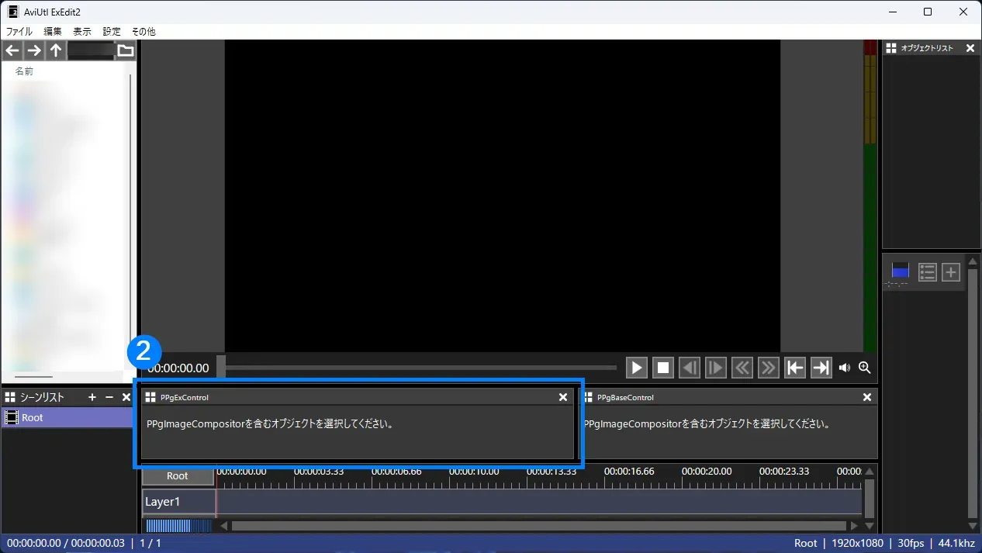Click the preview timecode 00:00:00.00
The width and height of the screenshot is (982, 553).
(x=178, y=368)
